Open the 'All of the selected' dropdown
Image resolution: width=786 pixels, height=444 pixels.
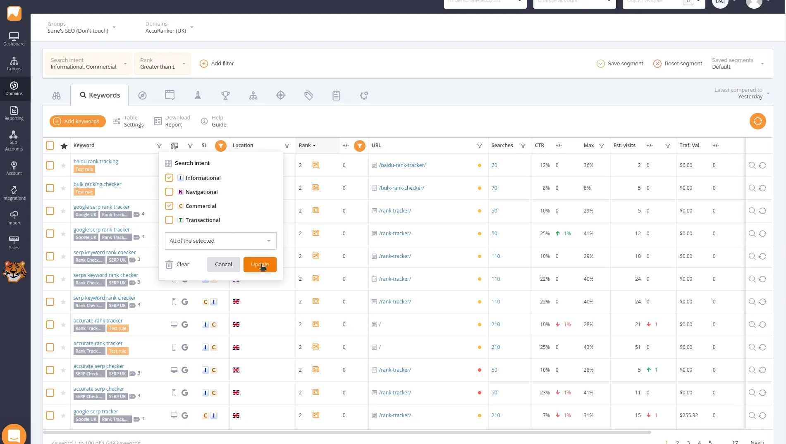pyautogui.click(x=220, y=241)
